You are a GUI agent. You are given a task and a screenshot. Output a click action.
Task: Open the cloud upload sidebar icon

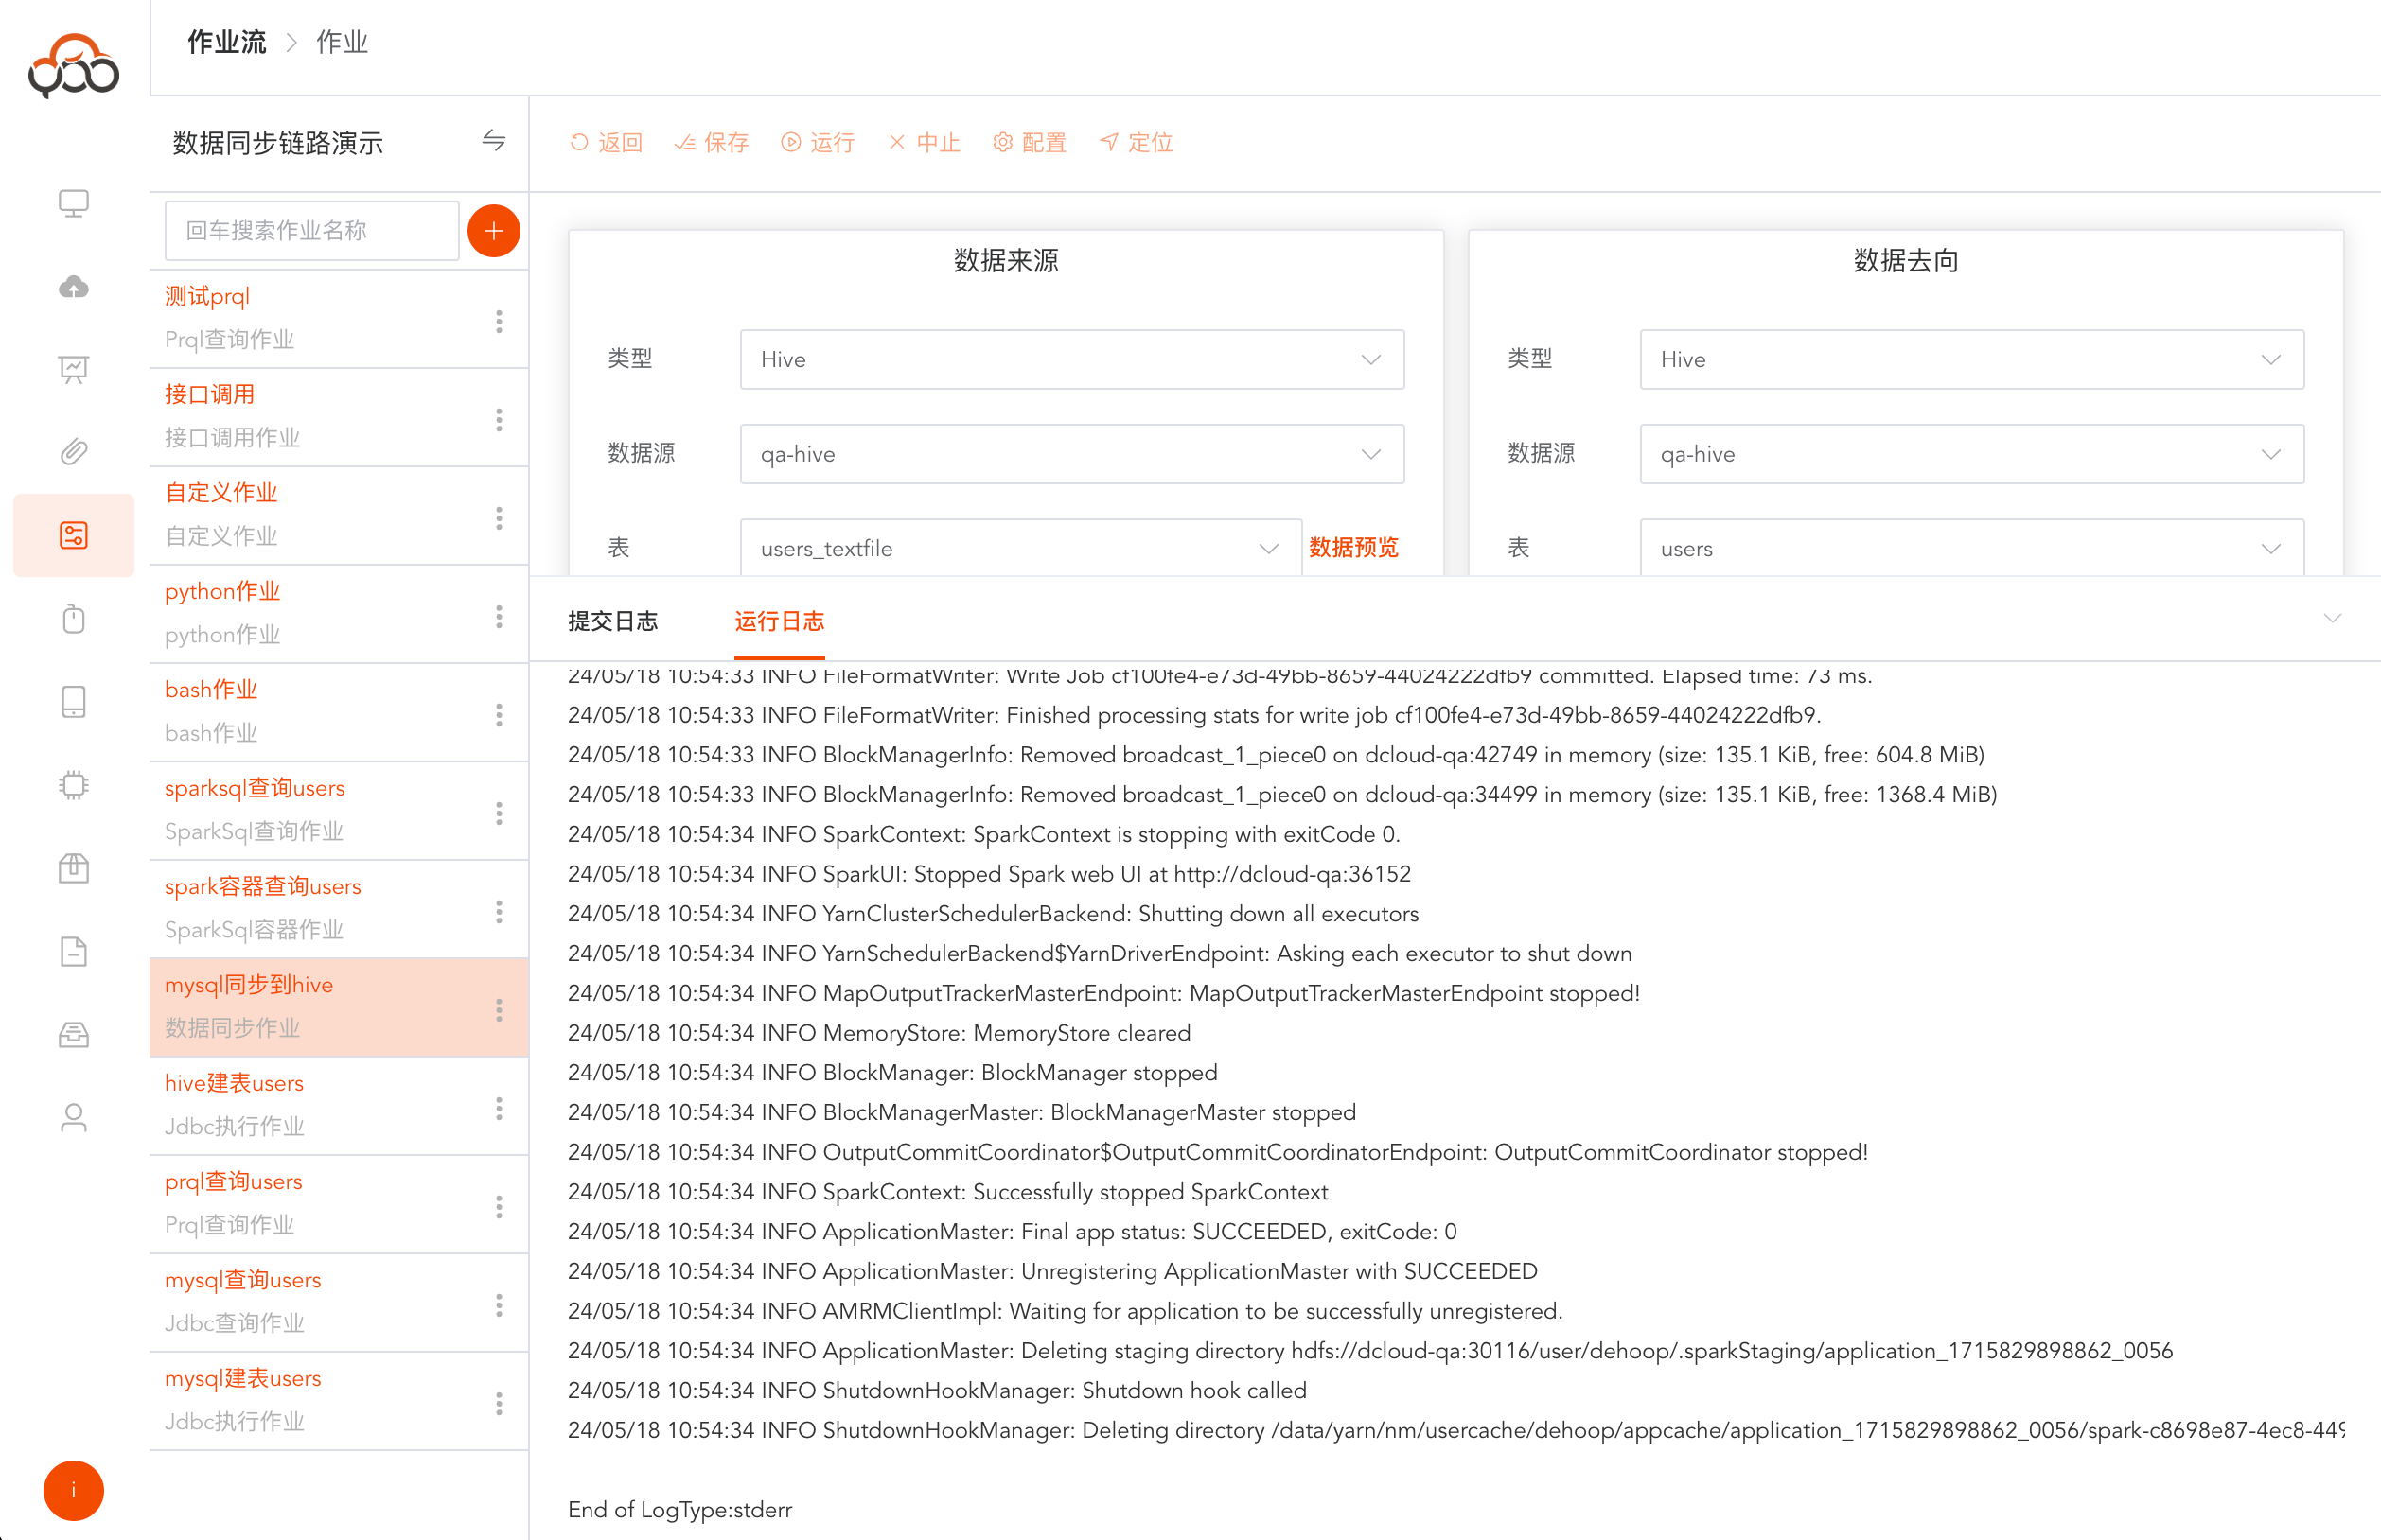click(x=74, y=287)
